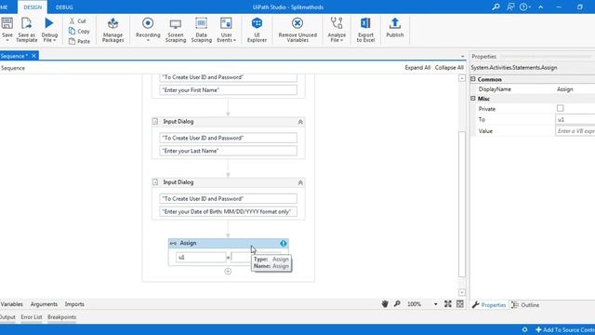Click designer vertical scrollbar
This screenshot has height=335, width=595.
(x=462, y=204)
